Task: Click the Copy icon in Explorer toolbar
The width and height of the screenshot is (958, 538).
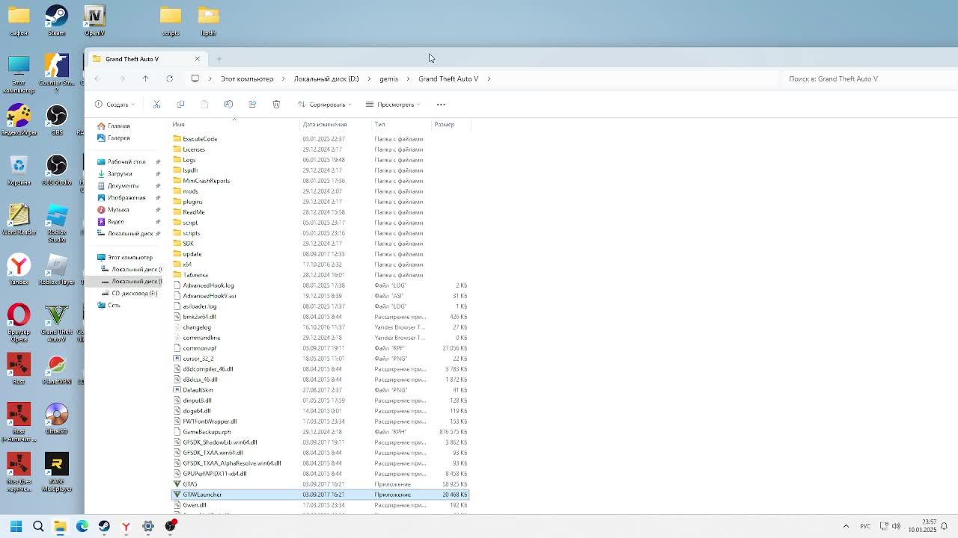Action: 180,105
